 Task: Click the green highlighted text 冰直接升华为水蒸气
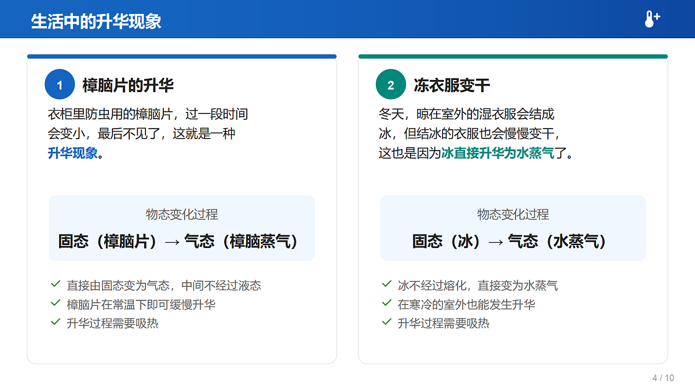pyautogui.click(x=498, y=154)
